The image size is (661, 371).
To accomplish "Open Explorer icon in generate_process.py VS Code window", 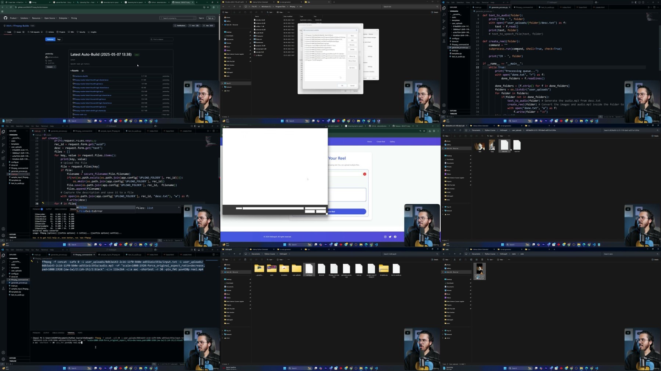I will (444, 8).
